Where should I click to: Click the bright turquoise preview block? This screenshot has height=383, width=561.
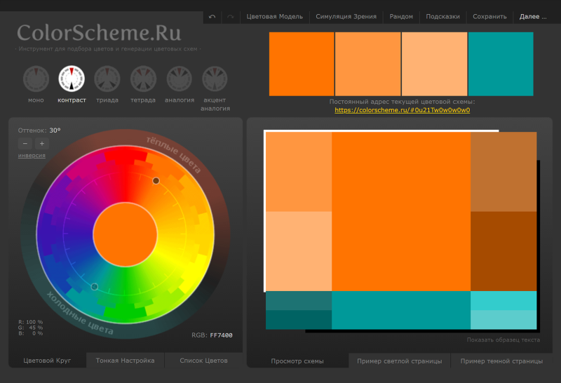[503, 301]
